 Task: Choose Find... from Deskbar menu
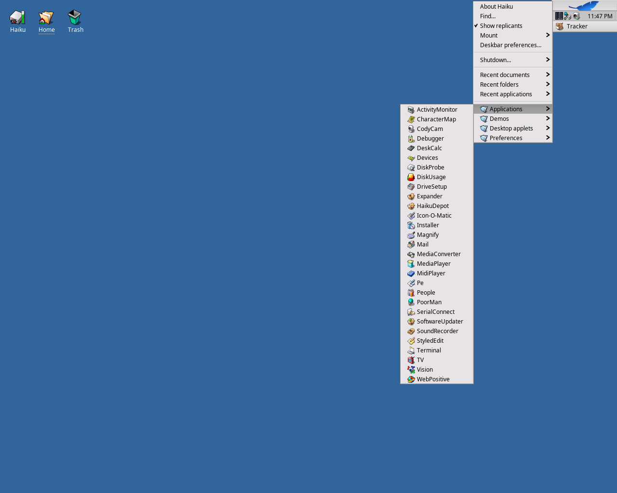[513, 16]
